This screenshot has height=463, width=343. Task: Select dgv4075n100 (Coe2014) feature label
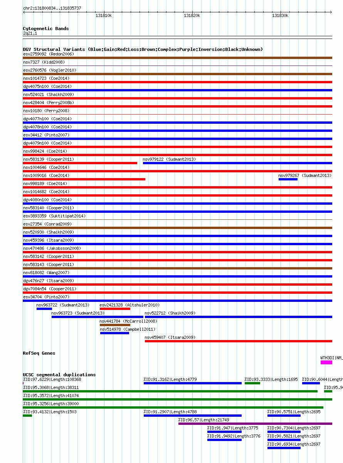[x=47, y=86]
